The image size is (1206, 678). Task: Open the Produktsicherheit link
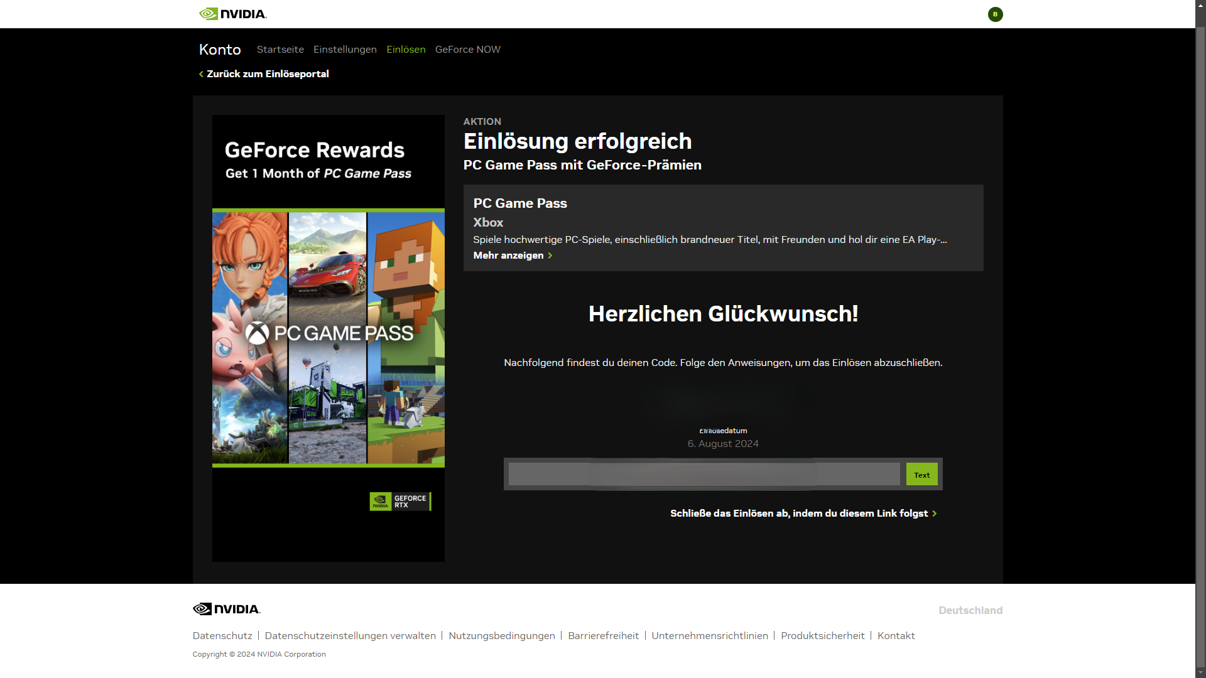pos(822,635)
